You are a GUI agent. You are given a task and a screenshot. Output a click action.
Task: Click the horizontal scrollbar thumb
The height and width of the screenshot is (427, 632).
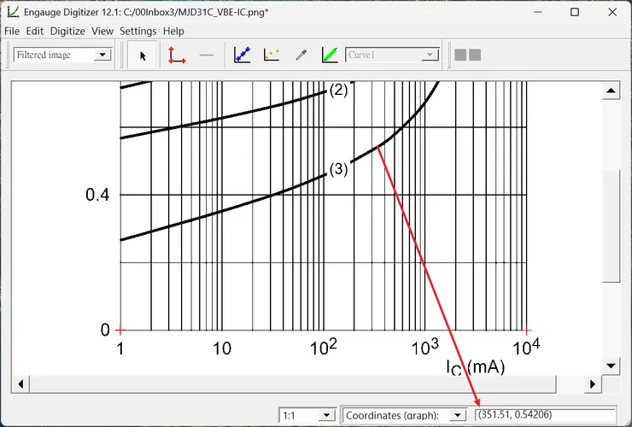click(293, 383)
